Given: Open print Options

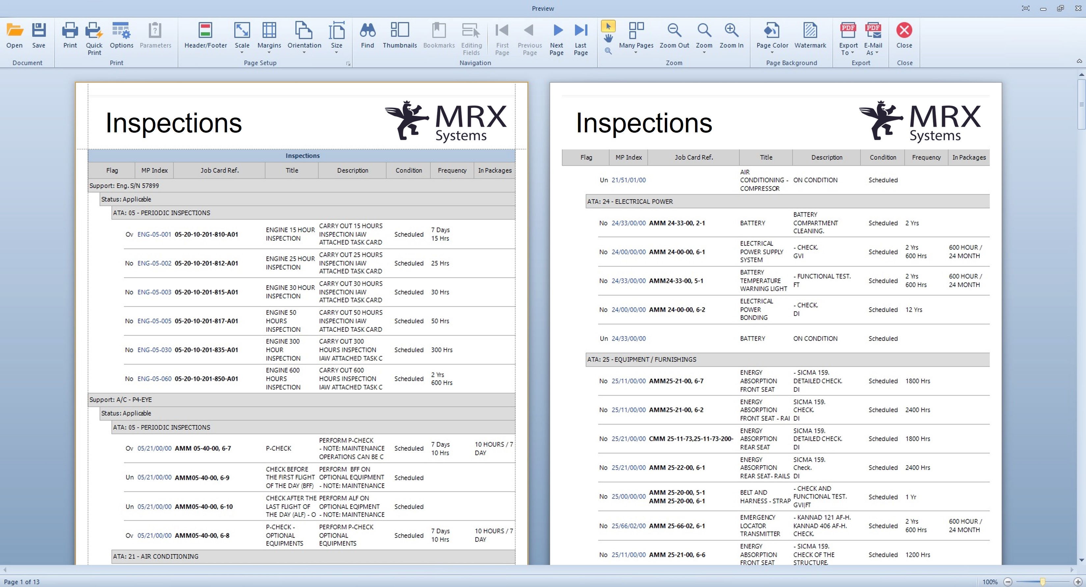Looking at the screenshot, I should pyautogui.click(x=122, y=36).
